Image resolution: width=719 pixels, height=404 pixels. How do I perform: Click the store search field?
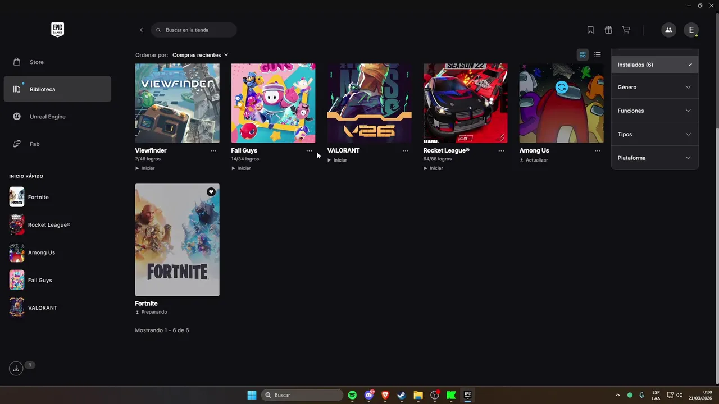tap(194, 30)
